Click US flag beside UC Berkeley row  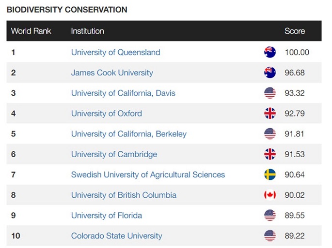coord(270,134)
